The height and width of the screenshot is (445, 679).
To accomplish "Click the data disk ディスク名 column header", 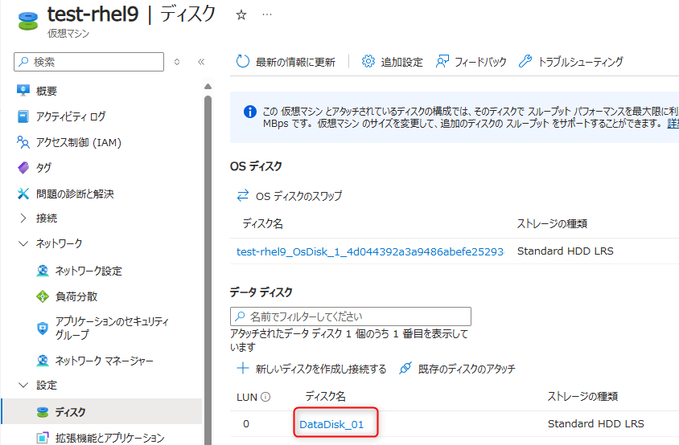I will pyautogui.click(x=325, y=396).
